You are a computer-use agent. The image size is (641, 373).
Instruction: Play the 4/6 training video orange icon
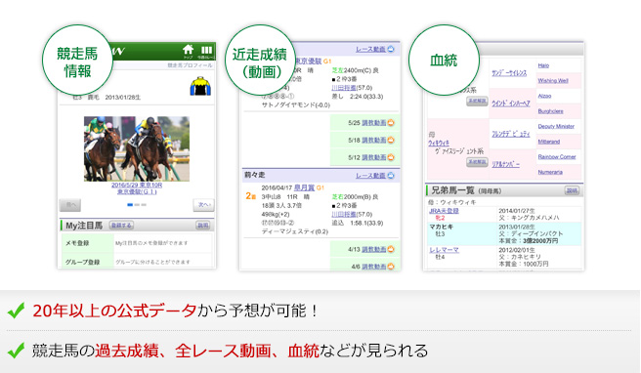coord(391,267)
